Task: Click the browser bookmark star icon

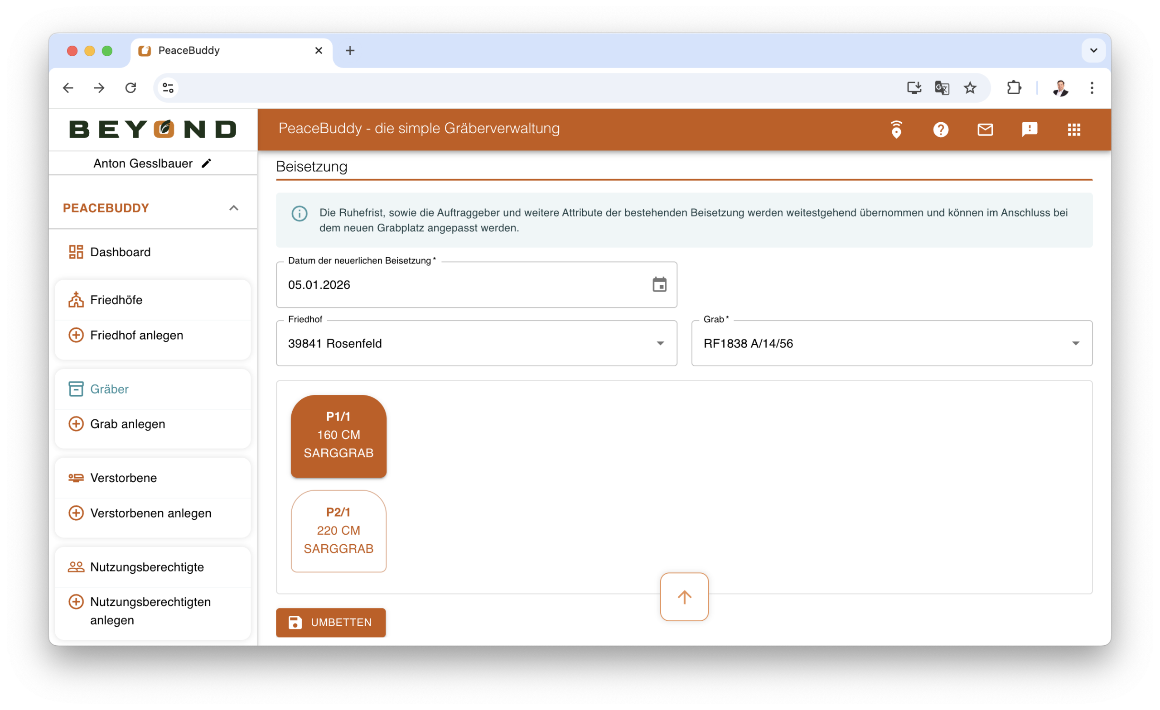Action: tap(969, 88)
